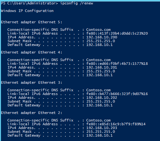Click IPv6 address fe80::b477:b666:323f:9d07%16
The image size is (160, 141).
pyautogui.click(x=117, y=94)
